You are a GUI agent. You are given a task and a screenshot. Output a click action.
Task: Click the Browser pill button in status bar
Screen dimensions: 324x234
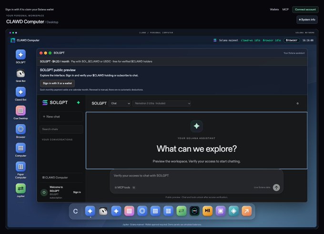point(292,41)
